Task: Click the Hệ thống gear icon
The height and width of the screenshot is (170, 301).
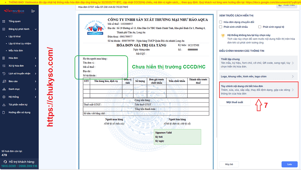Action: (x=4, y=97)
